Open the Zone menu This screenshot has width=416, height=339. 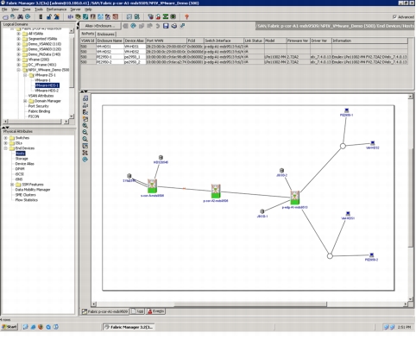click(26, 9)
